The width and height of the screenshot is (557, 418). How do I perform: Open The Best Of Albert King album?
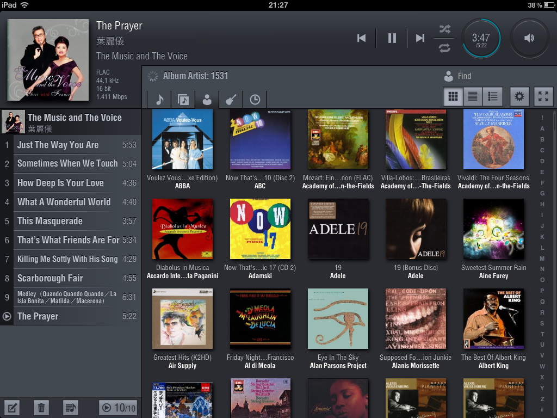pos(493,319)
